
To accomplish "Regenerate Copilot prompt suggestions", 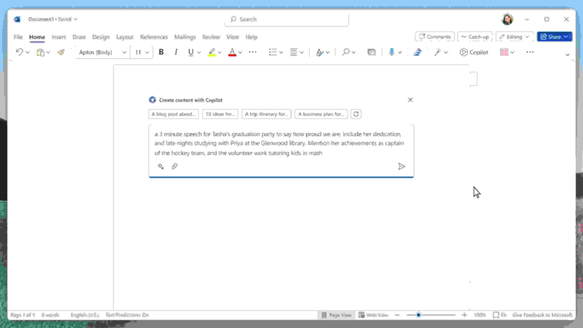I will pos(356,114).
